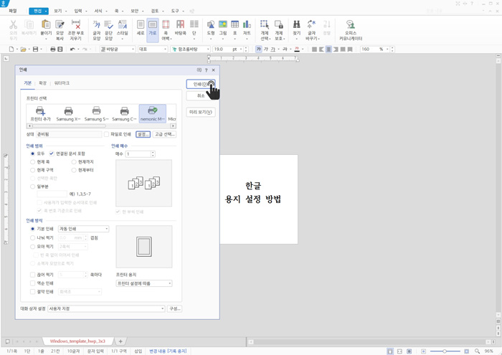Click the 설정... printer settings button
This screenshot has height=355, width=502.
coord(143,134)
